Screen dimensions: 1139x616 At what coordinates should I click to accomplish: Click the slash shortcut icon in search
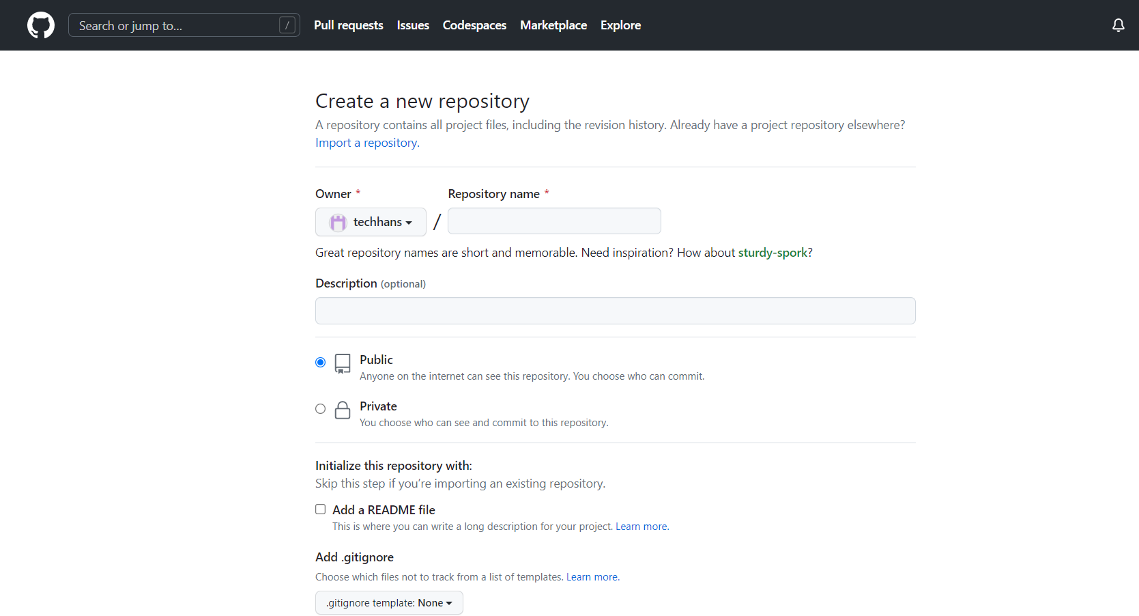point(287,25)
